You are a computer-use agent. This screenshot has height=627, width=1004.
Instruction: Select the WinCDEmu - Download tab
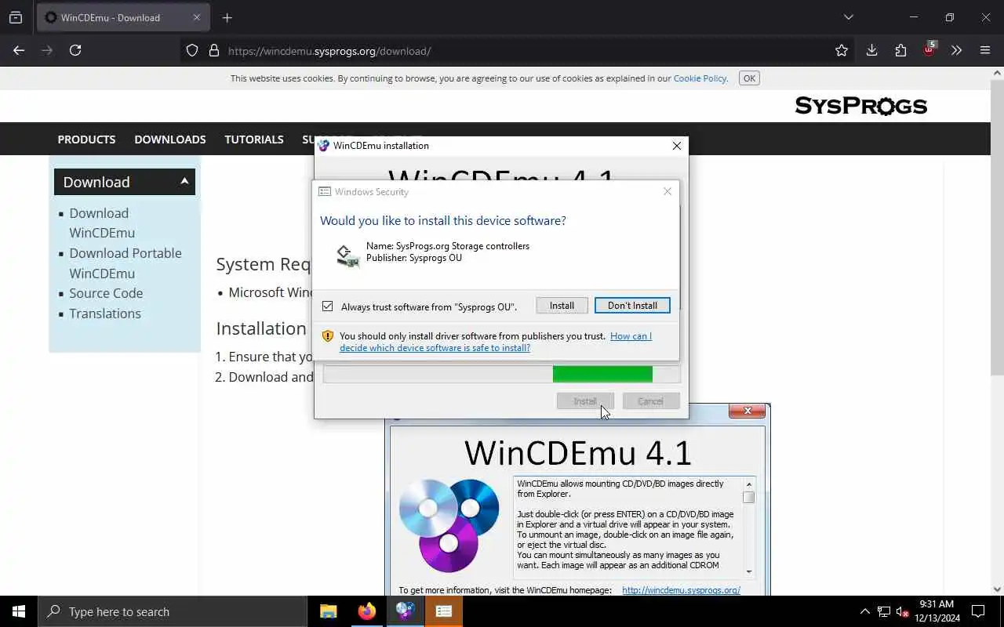[x=123, y=17]
